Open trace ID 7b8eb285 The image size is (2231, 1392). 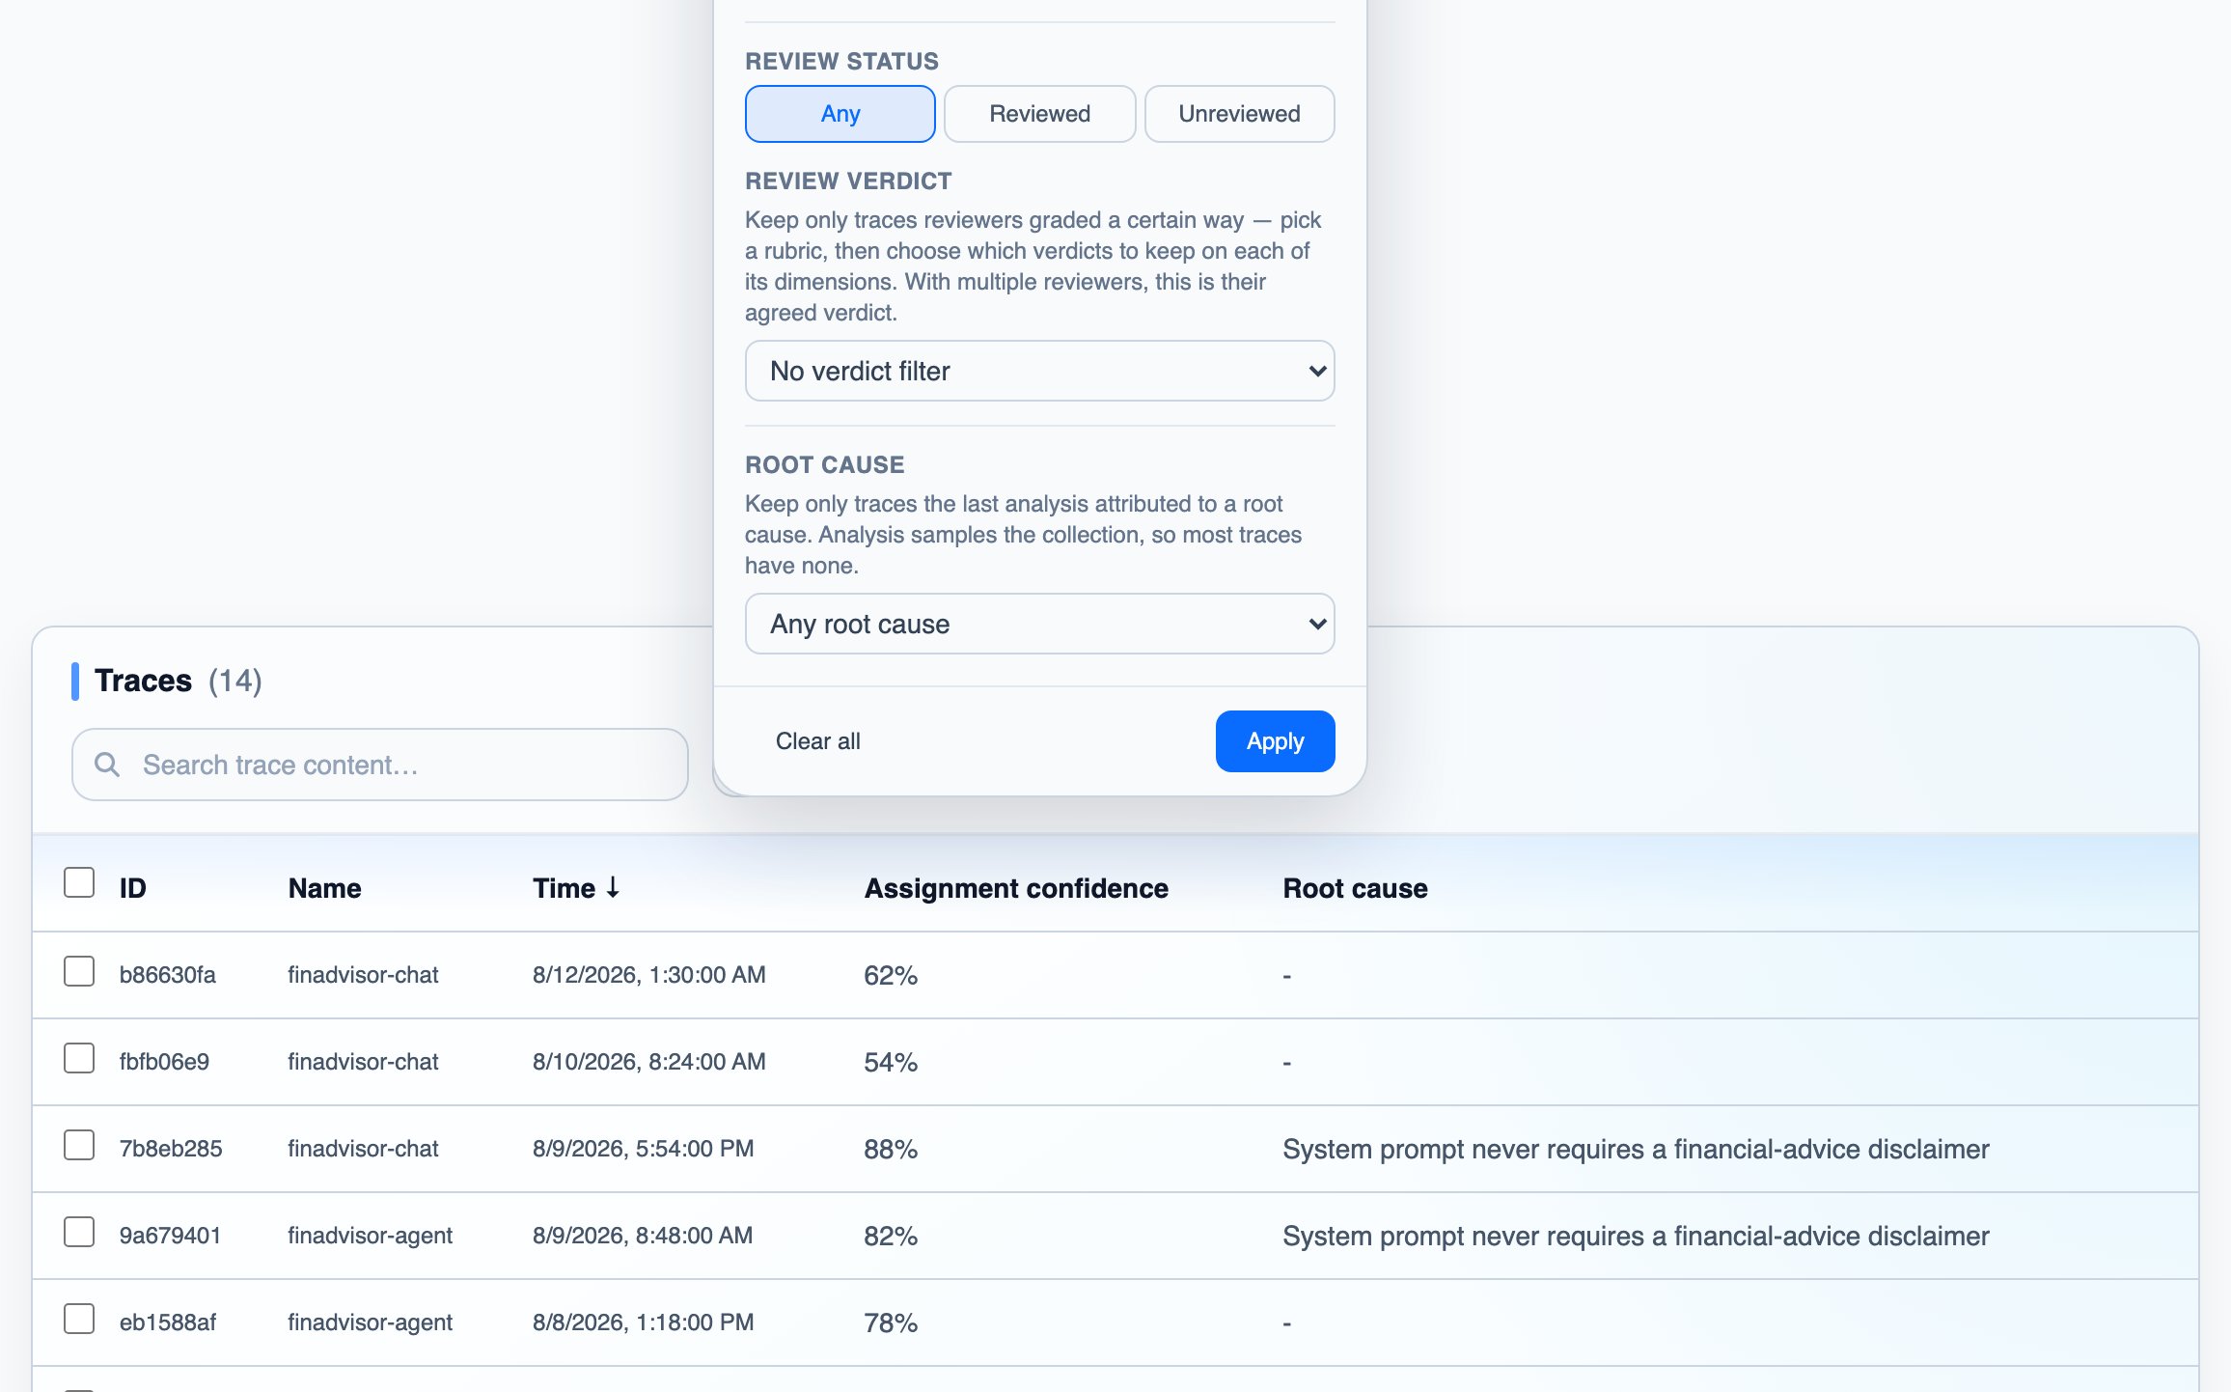[171, 1149]
